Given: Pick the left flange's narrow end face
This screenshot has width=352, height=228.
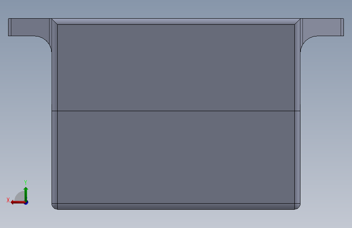Looking at the screenshot, I should 10,27.
